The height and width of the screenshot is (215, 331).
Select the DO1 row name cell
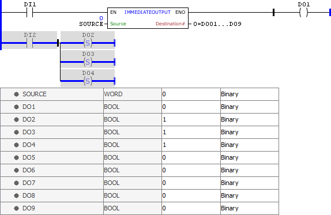[x=52, y=107]
